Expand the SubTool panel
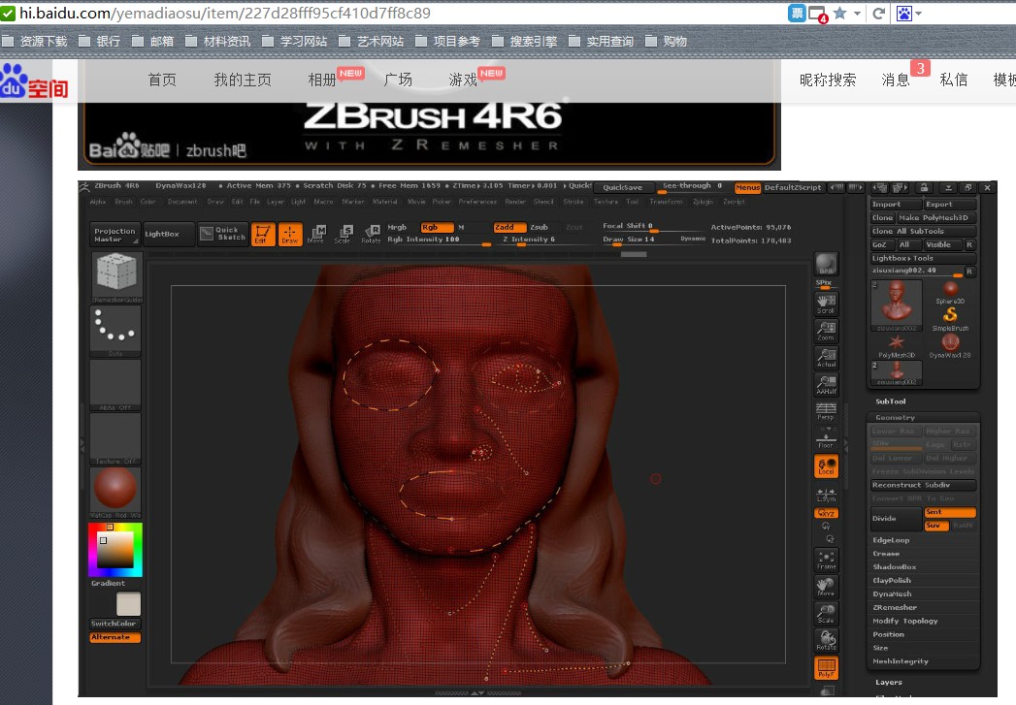This screenshot has width=1016, height=705. (890, 401)
